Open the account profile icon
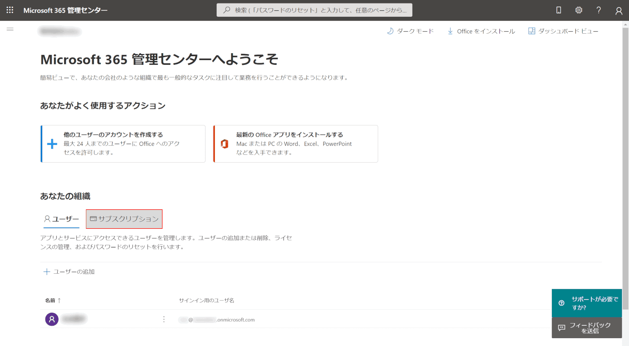 coord(619,11)
